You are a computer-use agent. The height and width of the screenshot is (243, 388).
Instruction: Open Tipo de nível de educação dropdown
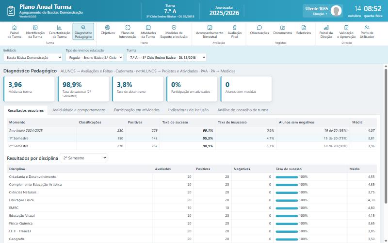95,57
